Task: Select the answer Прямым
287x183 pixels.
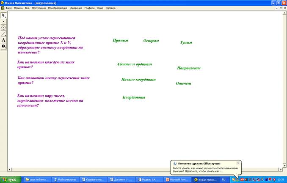Action: (x=121, y=41)
